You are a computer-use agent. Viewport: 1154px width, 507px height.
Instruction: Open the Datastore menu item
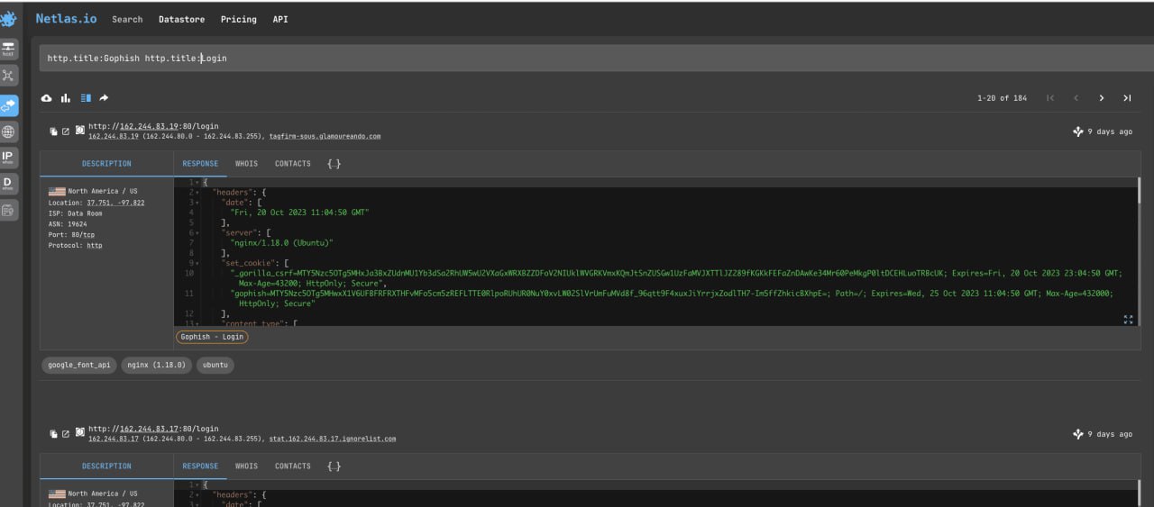click(x=181, y=19)
